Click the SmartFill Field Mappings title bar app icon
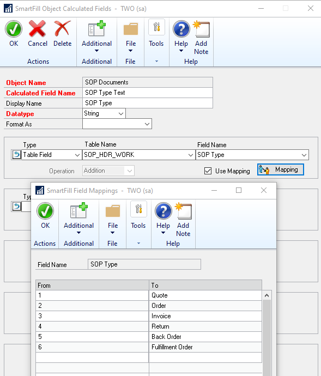Viewport: 321px width, 376px height. tap(40, 190)
